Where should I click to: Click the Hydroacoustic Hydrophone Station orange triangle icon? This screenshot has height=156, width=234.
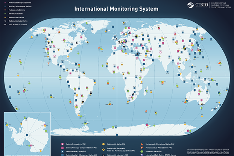(142, 144)
